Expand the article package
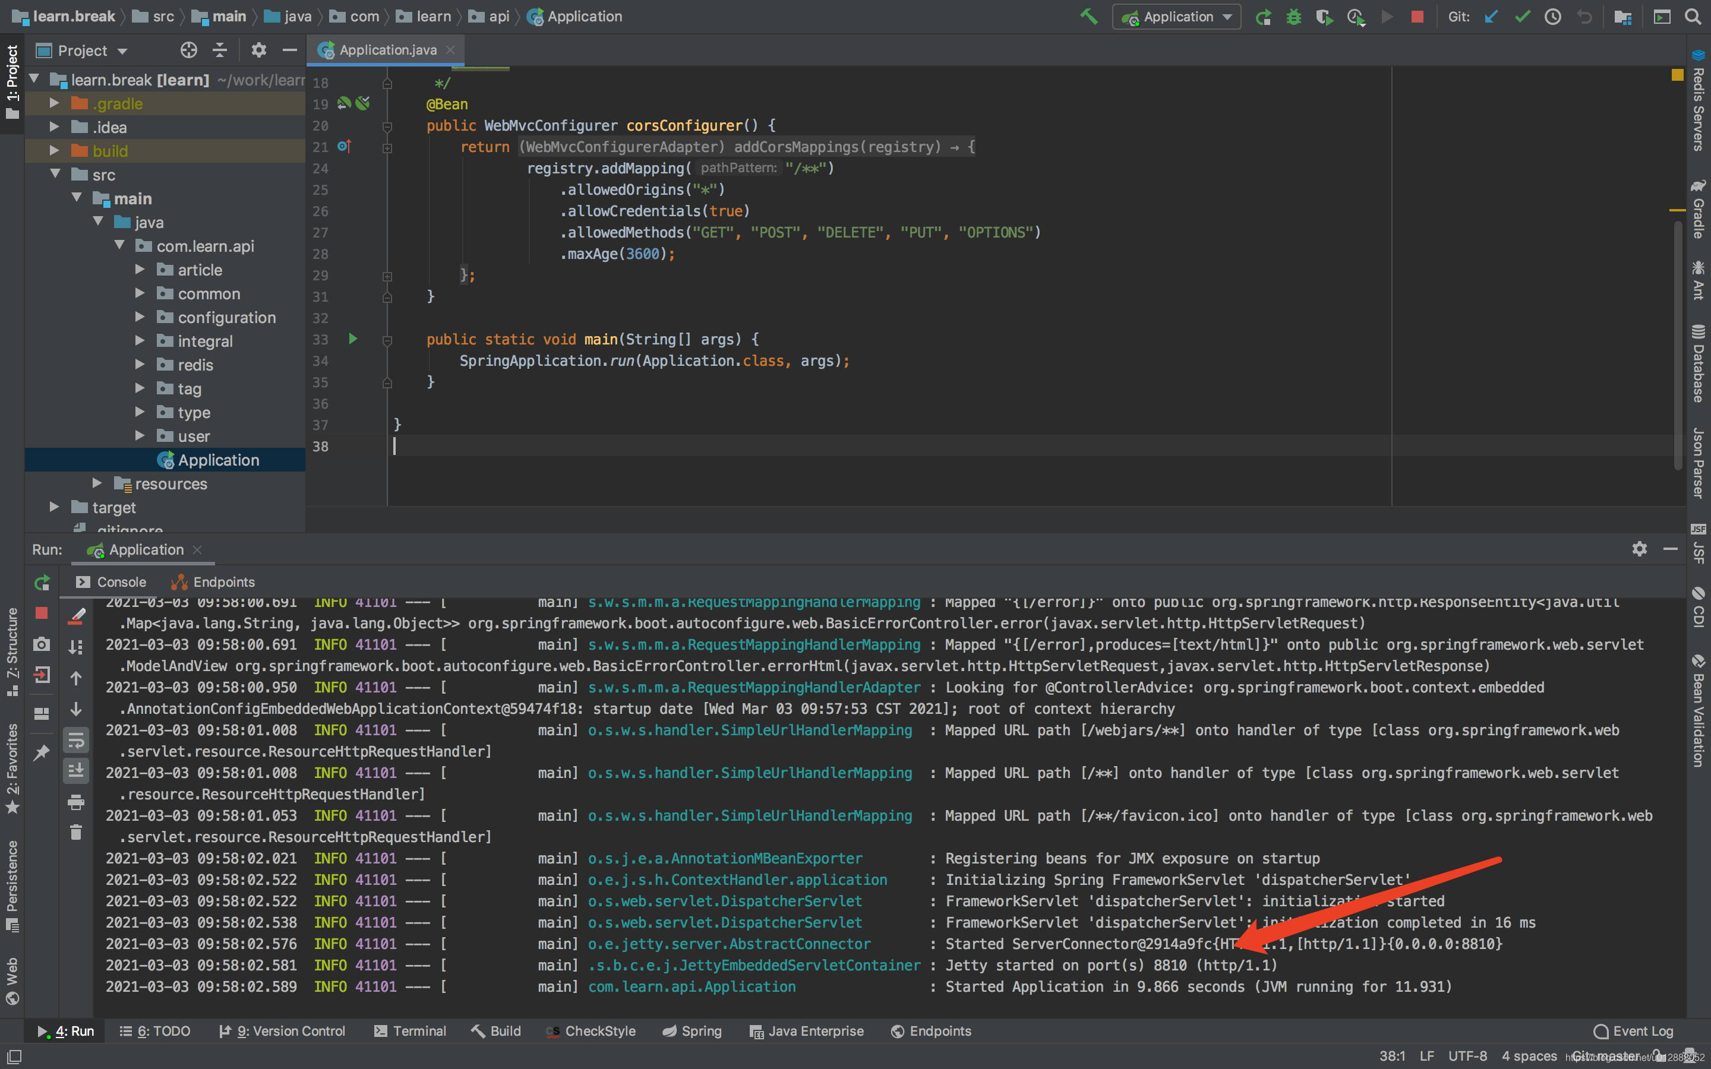 pos(140,270)
